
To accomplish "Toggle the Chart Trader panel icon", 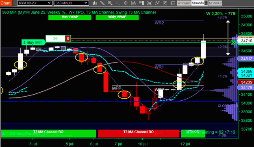I will pos(141,3).
